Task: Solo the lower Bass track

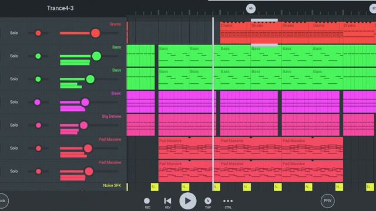Action: pos(14,79)
